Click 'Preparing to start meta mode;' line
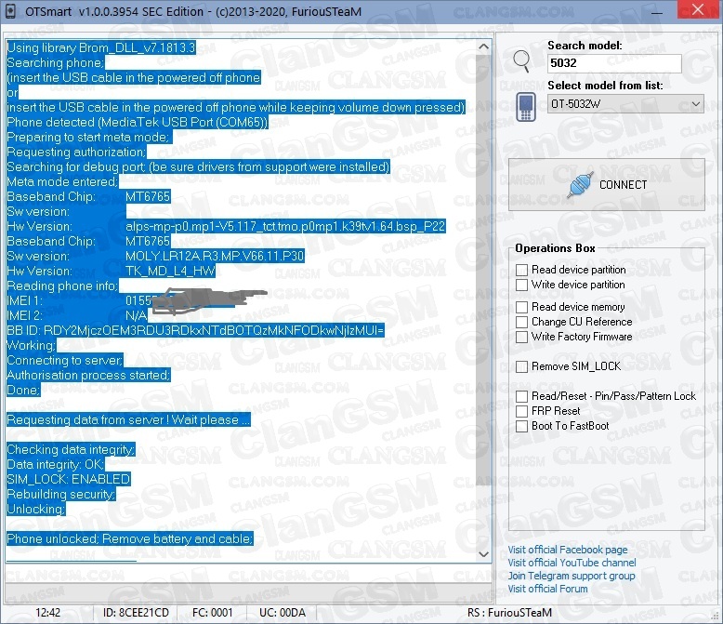The height and width of the screenshot is (624, 723). pos(89,137)
